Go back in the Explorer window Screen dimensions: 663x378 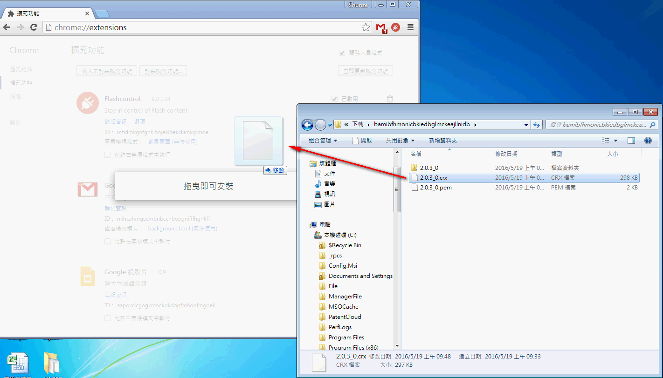pos(307,125)
